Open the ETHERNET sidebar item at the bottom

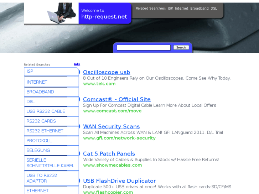click(x=51, y=190)
